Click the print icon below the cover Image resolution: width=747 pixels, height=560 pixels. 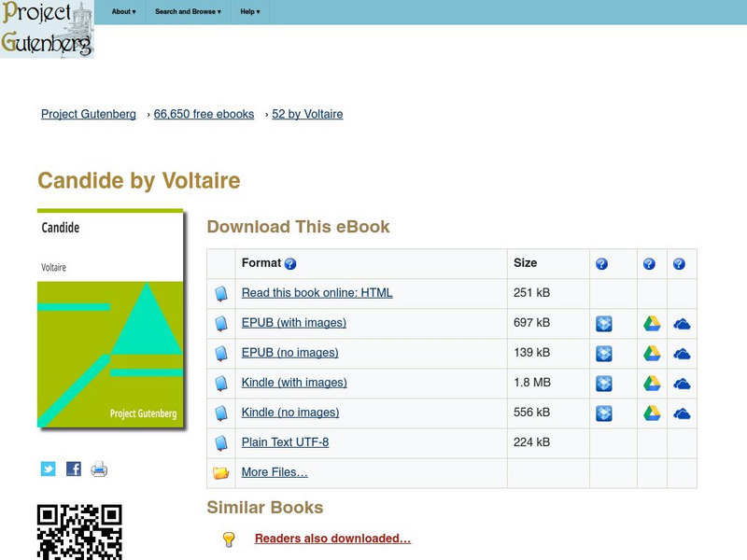(98, 469)
